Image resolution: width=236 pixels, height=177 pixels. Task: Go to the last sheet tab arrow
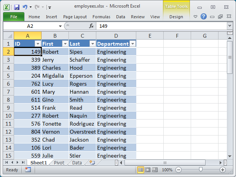click(x=23, y=163)
